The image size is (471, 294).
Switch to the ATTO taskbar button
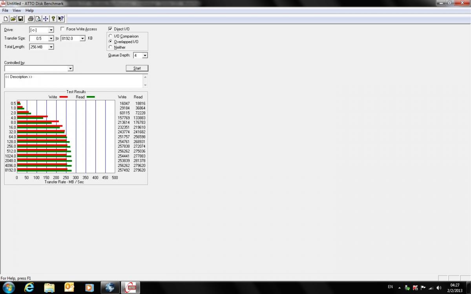click(x=130, y=287)
